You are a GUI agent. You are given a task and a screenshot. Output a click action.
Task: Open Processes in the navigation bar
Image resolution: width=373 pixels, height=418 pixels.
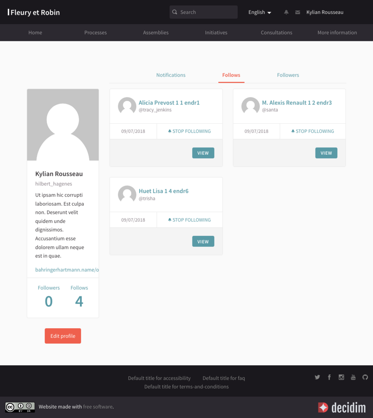point(96,33)
